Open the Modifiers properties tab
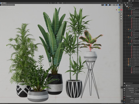This screenshot has height=104, width=139. tap(124, 102)
